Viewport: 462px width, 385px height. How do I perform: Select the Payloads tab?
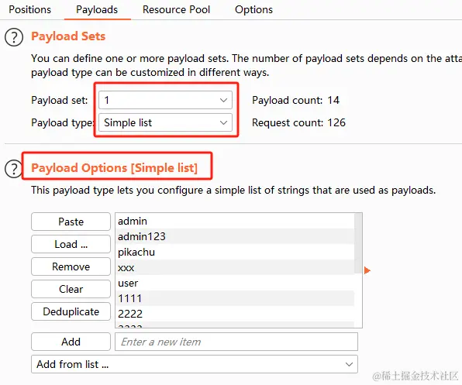97,9
